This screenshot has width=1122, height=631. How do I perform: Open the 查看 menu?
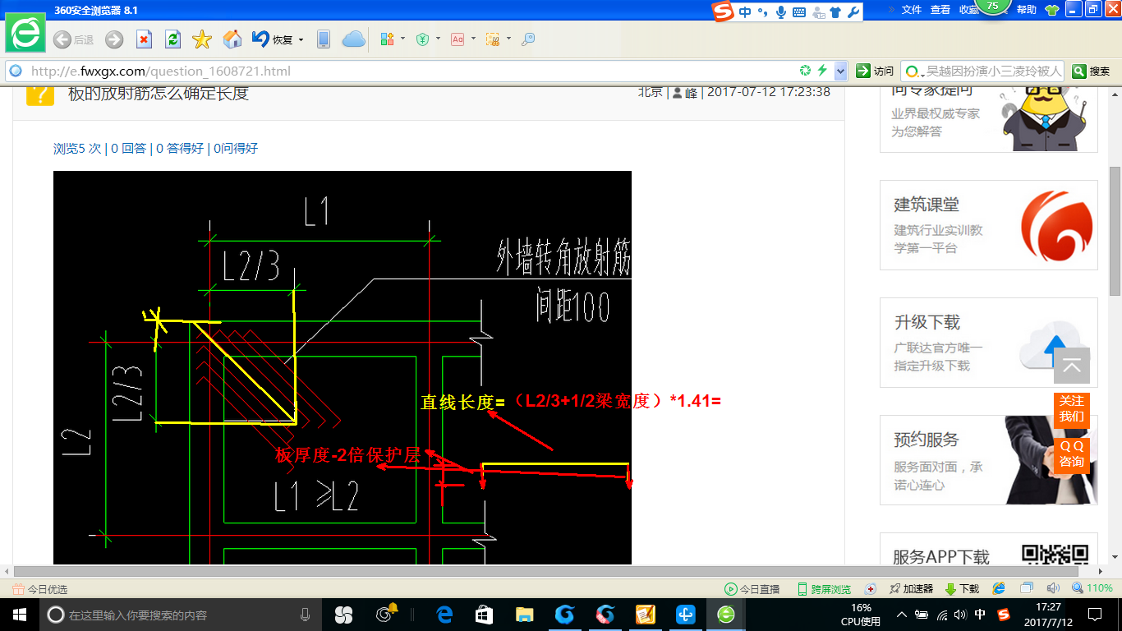coord(940,10)
